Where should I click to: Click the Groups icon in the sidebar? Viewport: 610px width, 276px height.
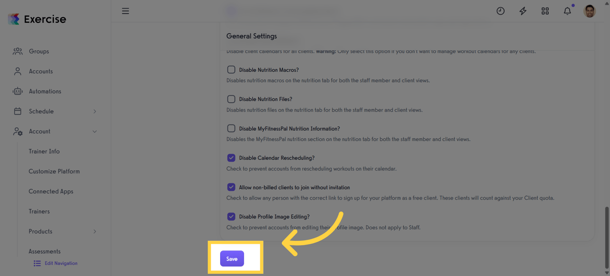[x=17, y=51]
